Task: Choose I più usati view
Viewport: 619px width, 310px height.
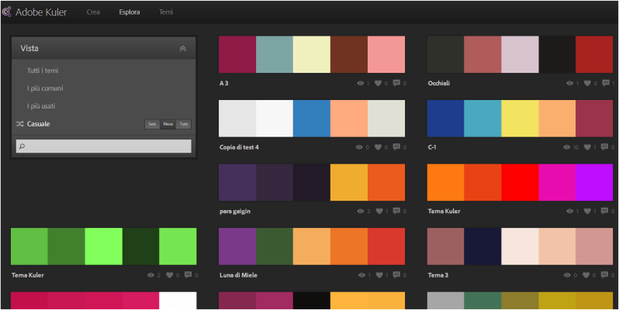Action: pyautogui.click(x=41, y=106)
